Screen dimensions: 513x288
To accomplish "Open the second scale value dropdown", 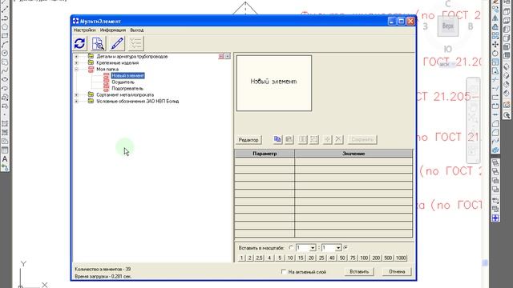I will pyautogui.click(x=338, y=248).
